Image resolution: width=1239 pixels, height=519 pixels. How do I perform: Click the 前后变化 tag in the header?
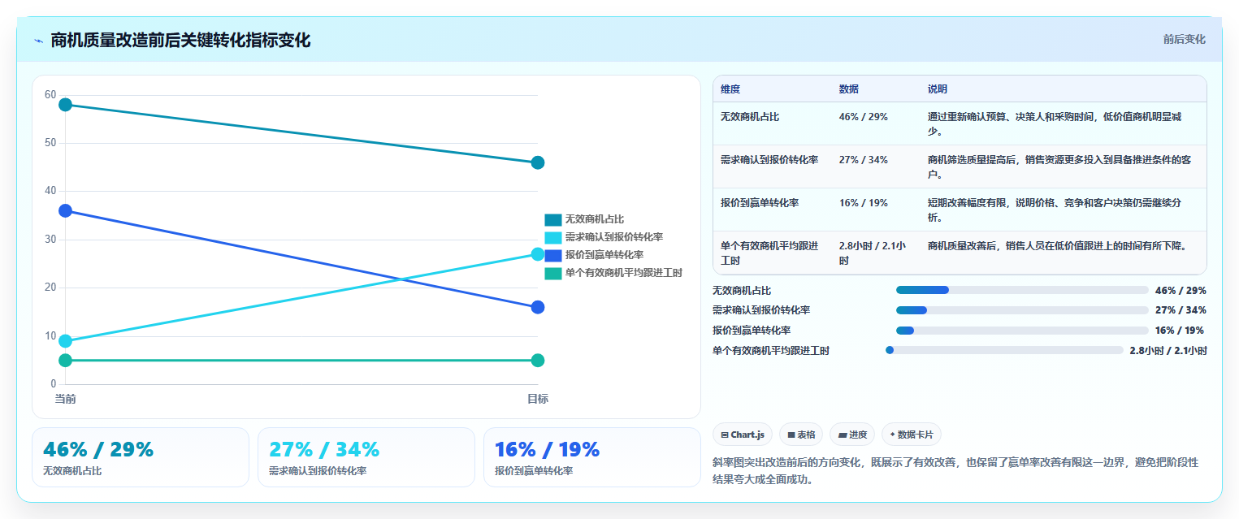coord(1184,39)
